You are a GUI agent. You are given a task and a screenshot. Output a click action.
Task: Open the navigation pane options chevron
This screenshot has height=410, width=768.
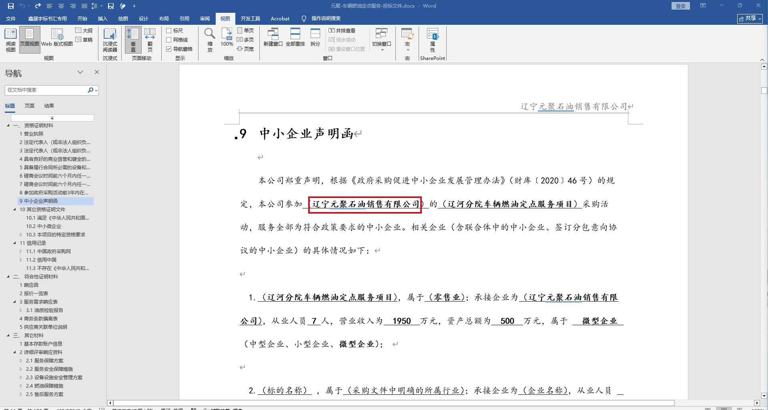(80, 72)
